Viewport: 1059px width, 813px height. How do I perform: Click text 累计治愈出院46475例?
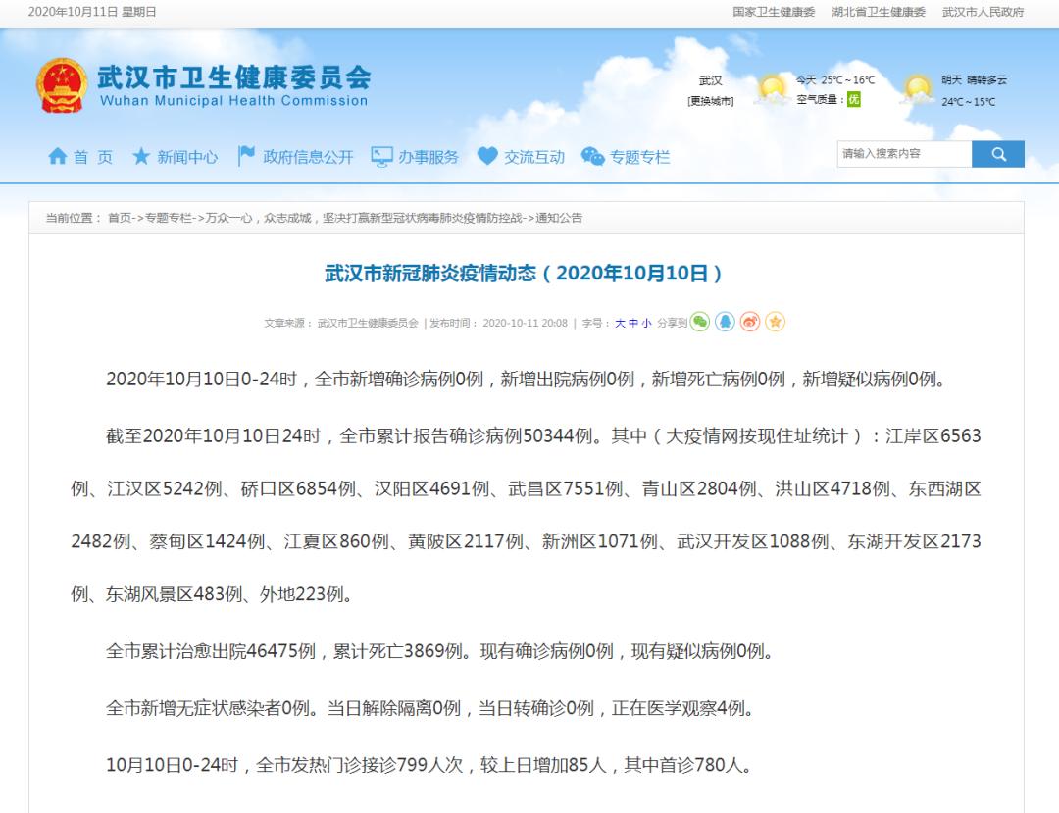coord(228,651)
